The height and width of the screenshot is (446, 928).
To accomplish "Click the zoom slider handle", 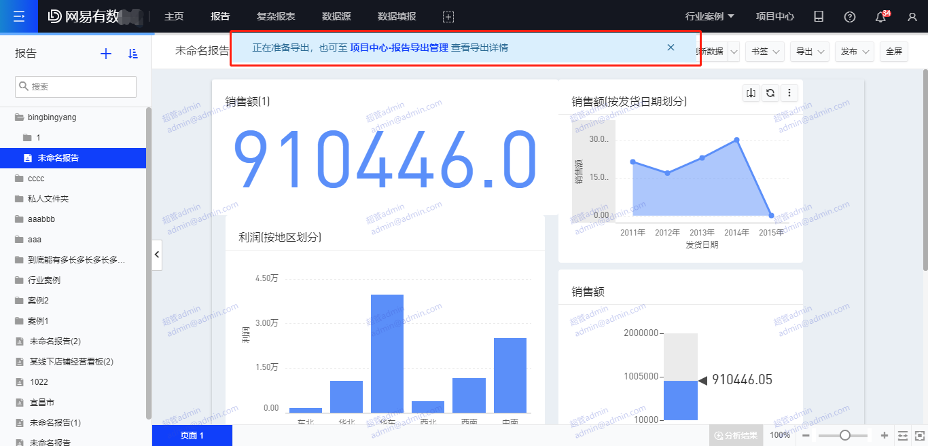I will [x=844, y=435].
